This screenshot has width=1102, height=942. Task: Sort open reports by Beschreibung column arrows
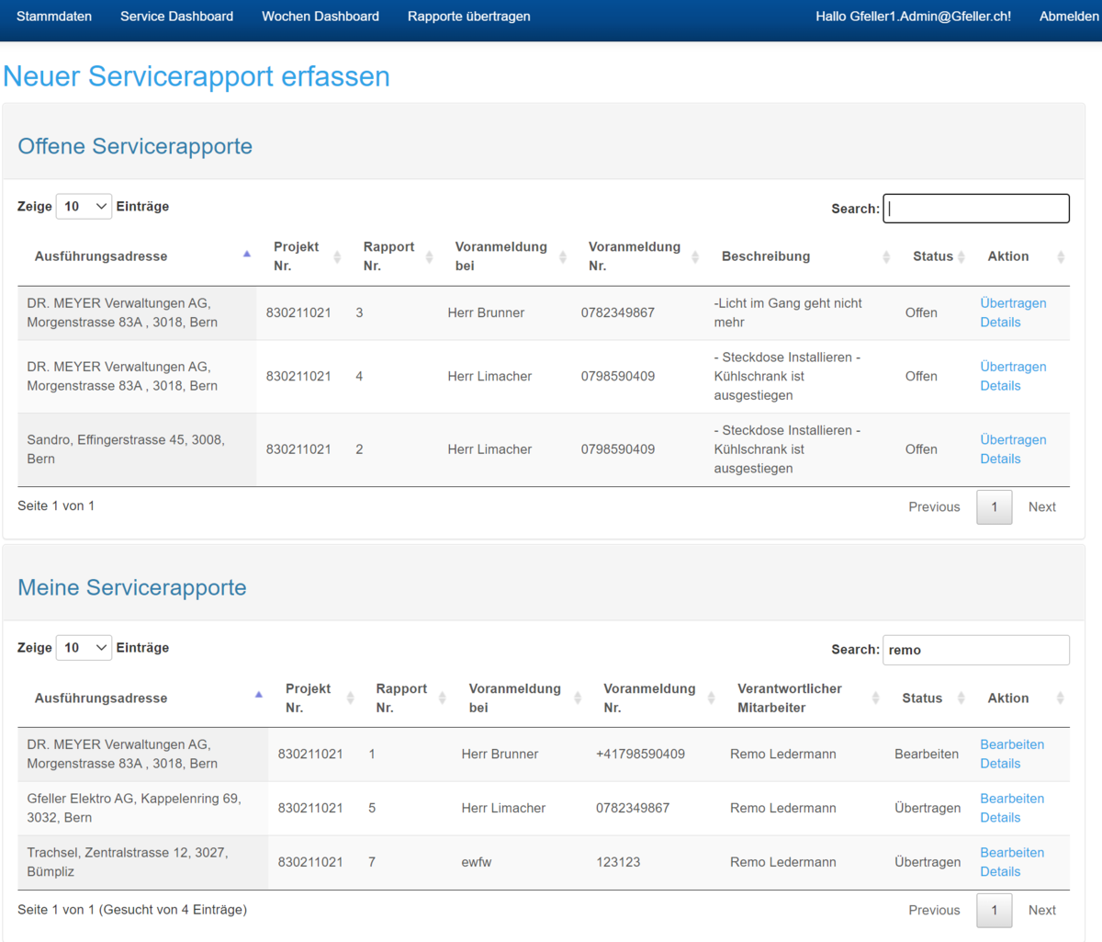(x=886, y=257)
